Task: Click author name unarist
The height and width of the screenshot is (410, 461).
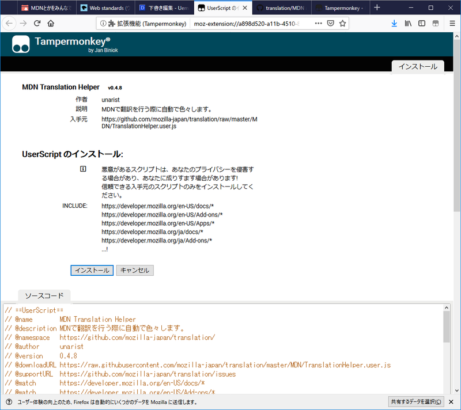Action: [111, 100]
